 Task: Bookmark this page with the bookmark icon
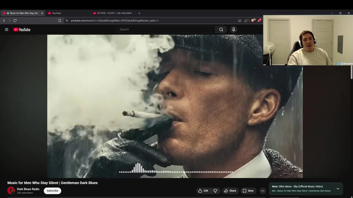pyautogui.click(x=60, y=21)
